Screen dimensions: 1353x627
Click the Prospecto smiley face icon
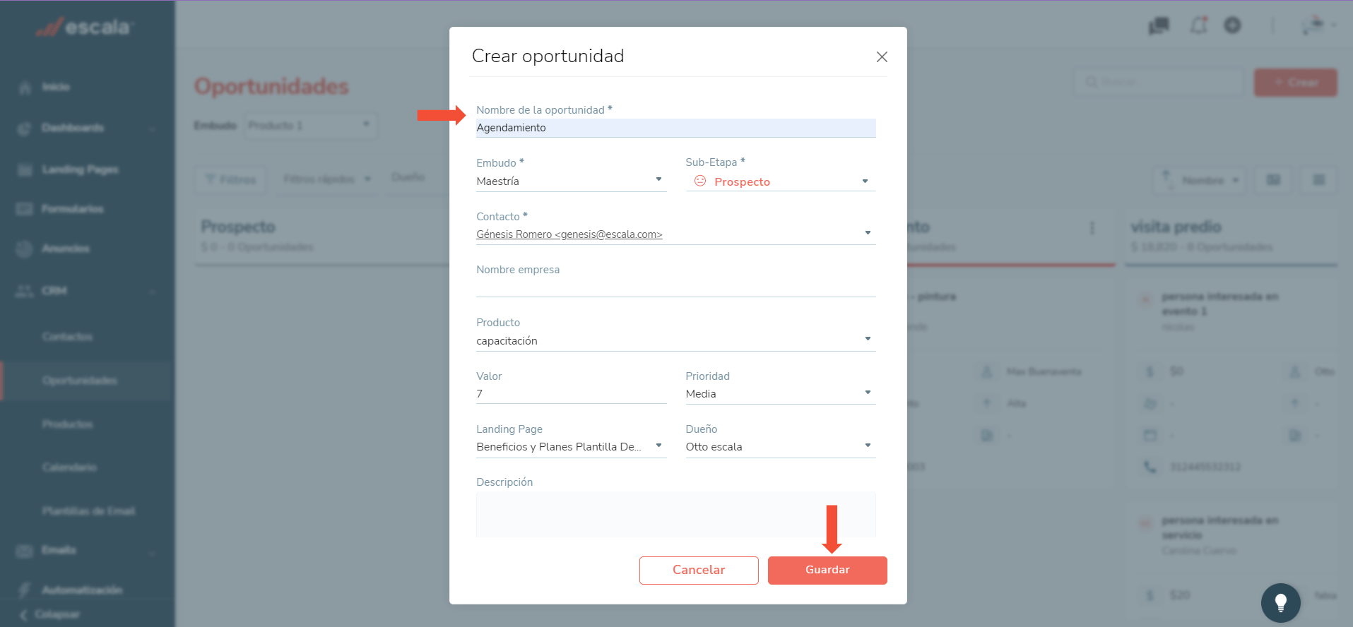[700, 181]
